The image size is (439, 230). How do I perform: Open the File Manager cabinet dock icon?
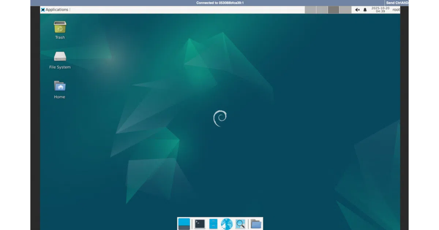(213, 224)
